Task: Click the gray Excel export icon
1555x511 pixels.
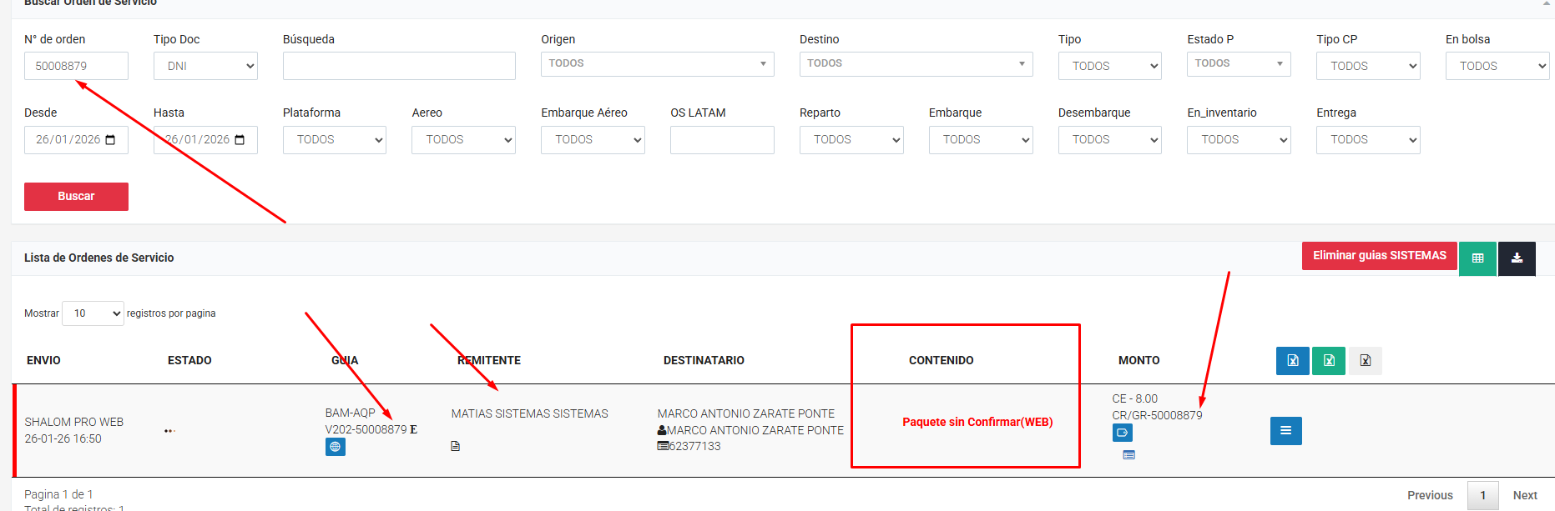Action: pyautogui.click(x=1365, y=361)
